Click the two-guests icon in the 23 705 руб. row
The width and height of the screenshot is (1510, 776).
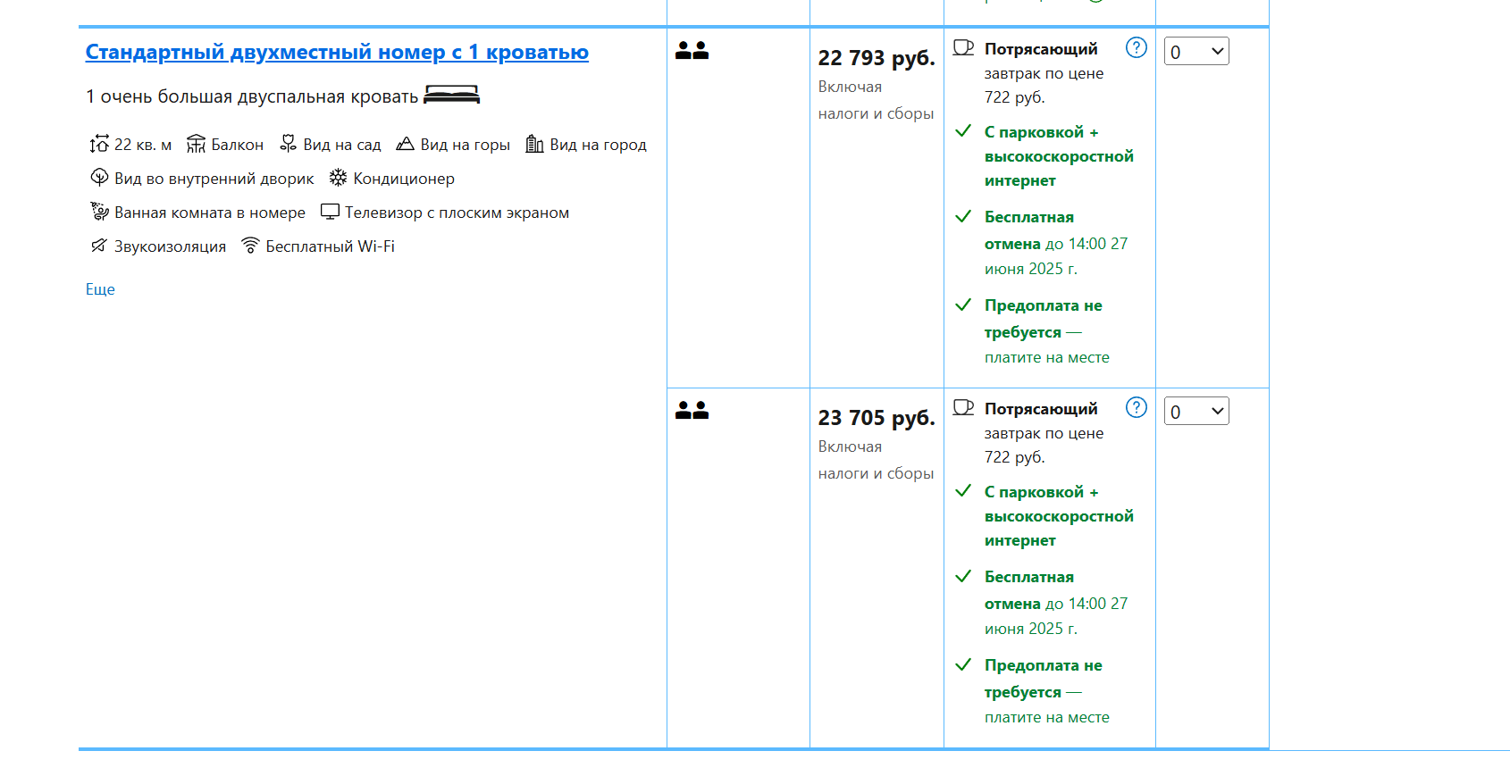point(692,411)
